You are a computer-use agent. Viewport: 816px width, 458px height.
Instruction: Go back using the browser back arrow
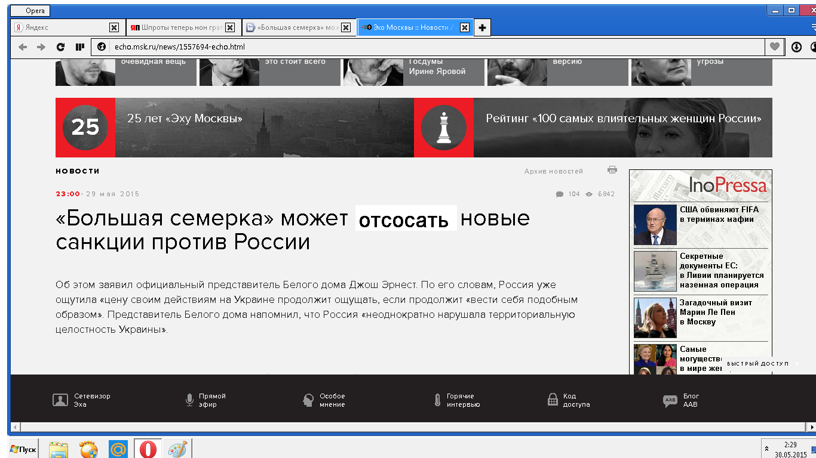point(23,47)
